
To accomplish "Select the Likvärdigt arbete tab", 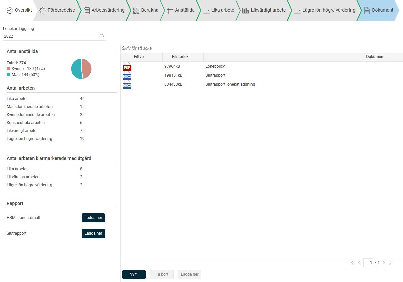I will click(x=264, y=10).
